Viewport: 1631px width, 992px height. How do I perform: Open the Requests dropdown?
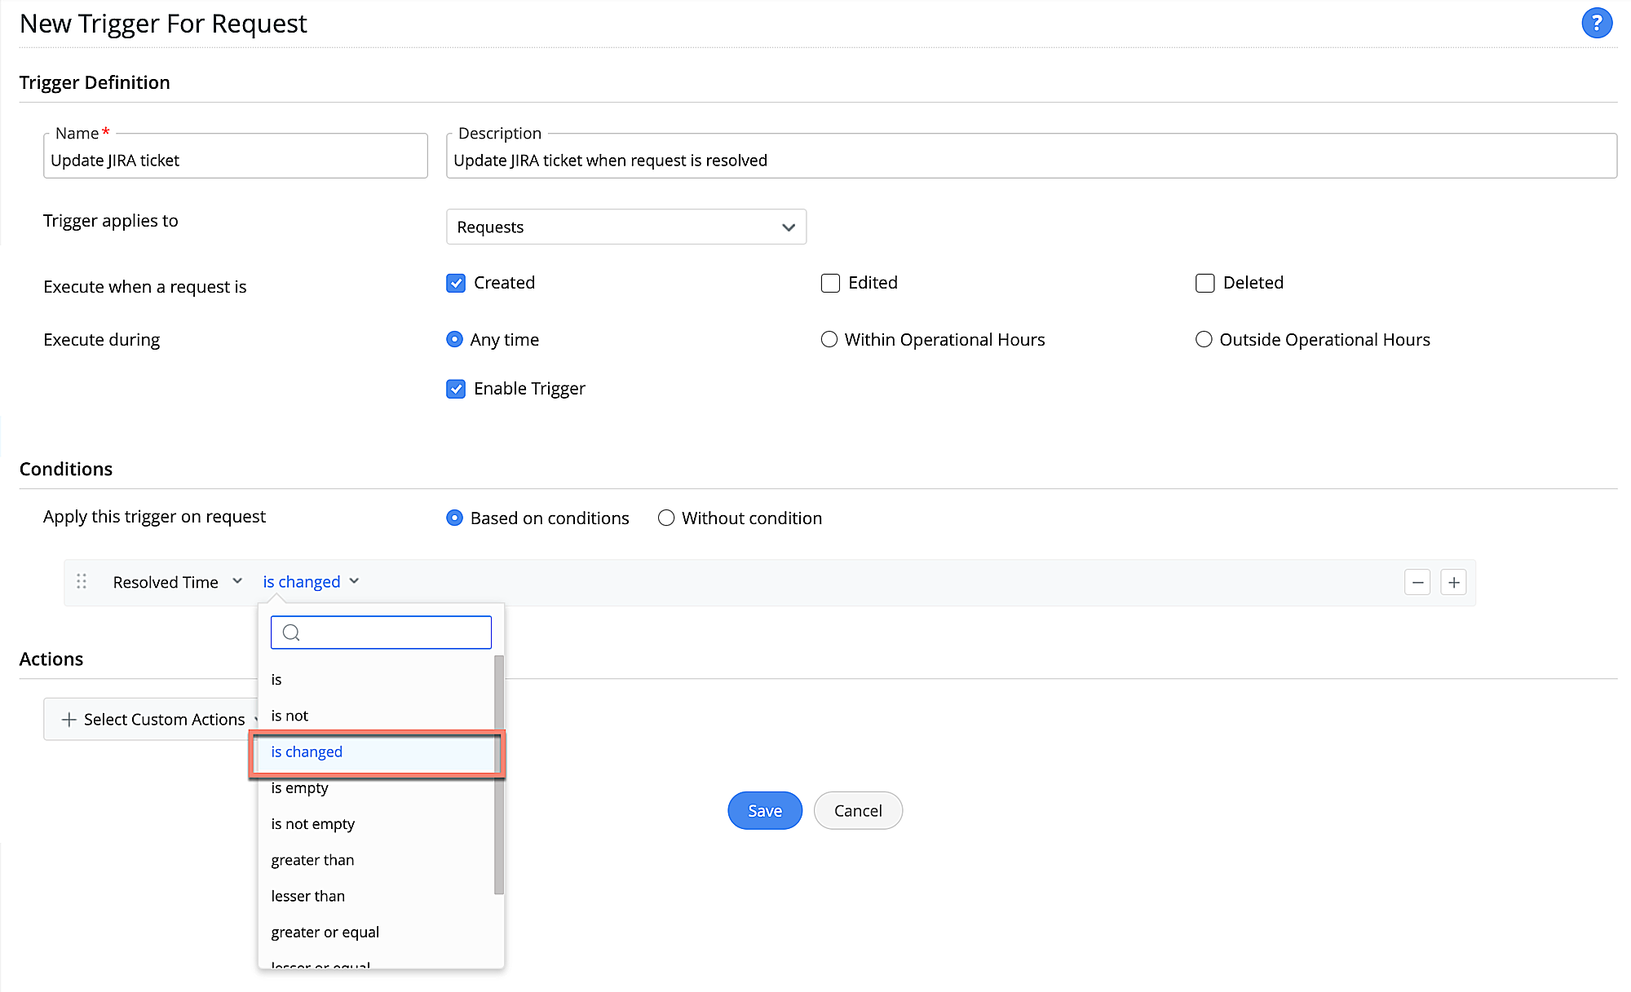pyautogui.click(x=625, y=227)
